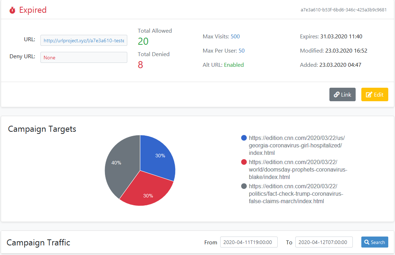Click the campaign URL input field
395x255 pixels.
pos(84,40)
